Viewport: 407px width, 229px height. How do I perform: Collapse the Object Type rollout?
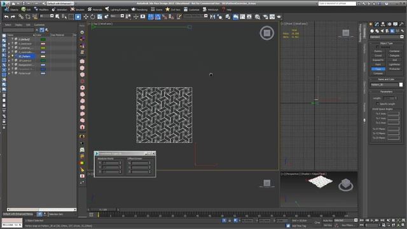tap(386, 43)
